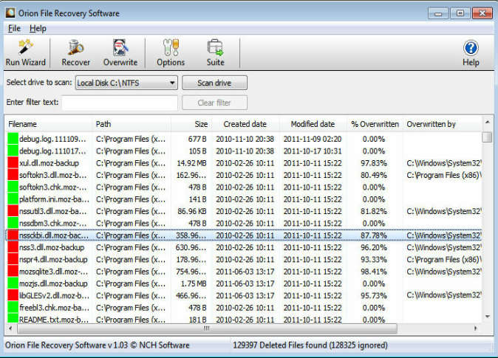The image size is (498, 358).
Task: Open the Options settings icon
Action: [171, 49]
